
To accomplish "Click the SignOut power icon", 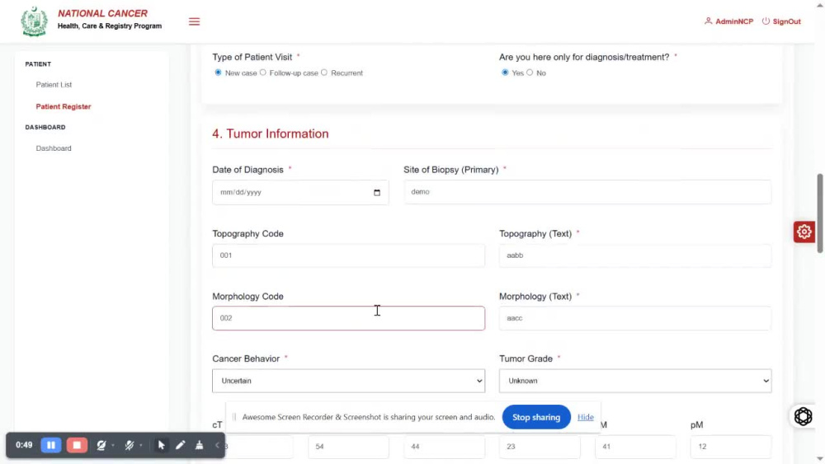I will point(766,21).
